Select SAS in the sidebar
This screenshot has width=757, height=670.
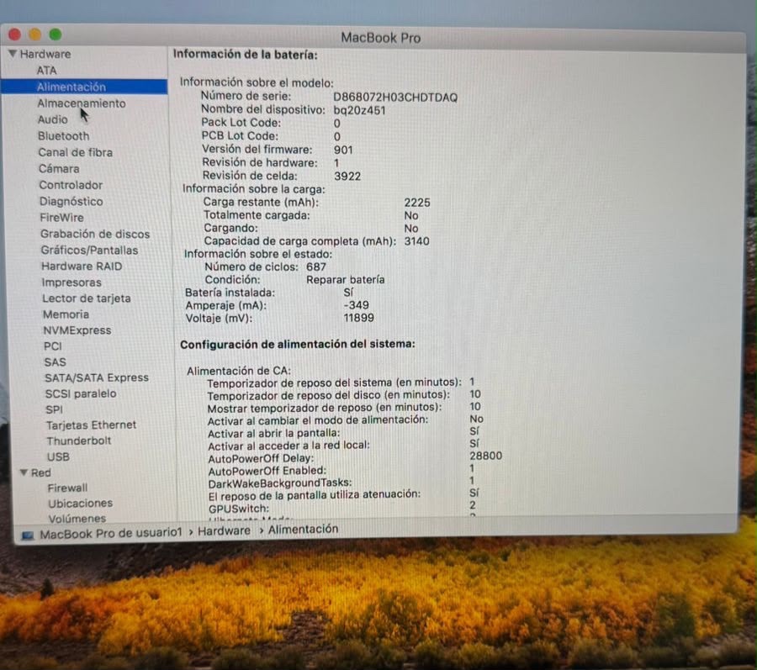click(56, 362)
